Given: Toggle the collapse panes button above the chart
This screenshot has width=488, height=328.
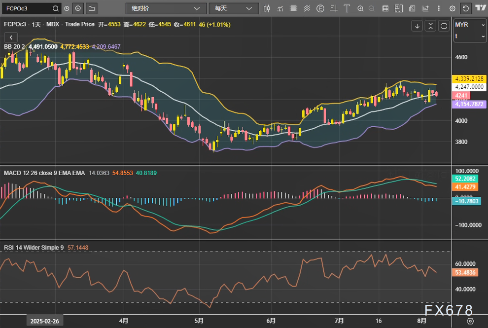Looking at the screenshot, I should point(430,26).
